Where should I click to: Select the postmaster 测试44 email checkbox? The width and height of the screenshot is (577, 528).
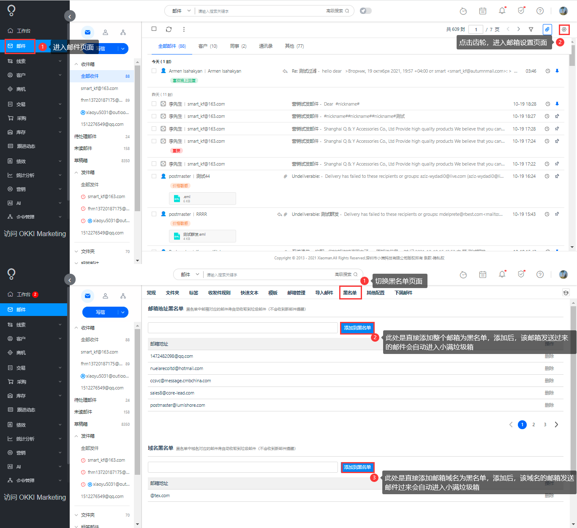154,176
